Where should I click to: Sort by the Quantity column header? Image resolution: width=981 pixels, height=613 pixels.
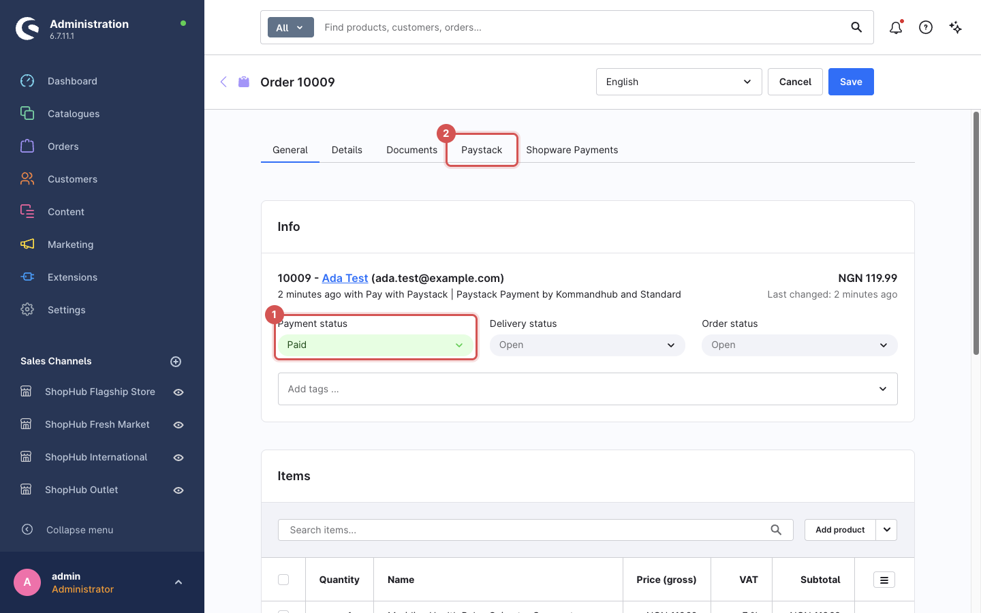(339, 580)
